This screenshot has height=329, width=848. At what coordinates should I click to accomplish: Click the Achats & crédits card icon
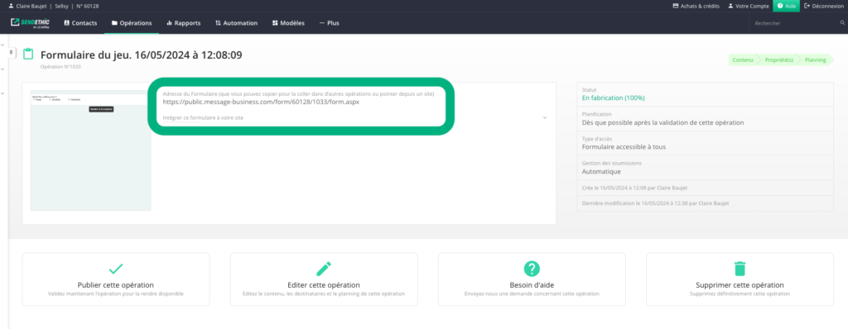(676, 6)
